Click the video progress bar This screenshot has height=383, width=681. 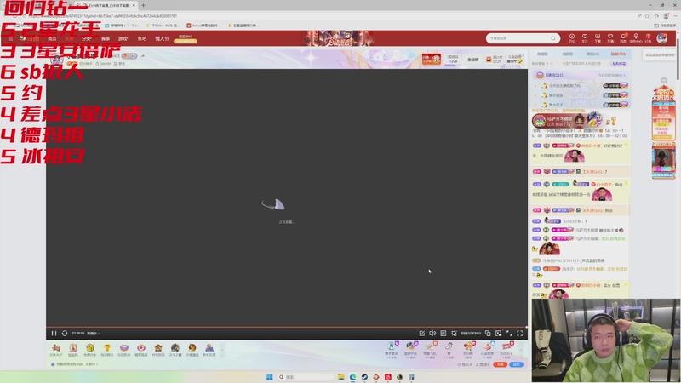287,327
